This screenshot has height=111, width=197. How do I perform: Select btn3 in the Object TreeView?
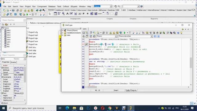9,35
